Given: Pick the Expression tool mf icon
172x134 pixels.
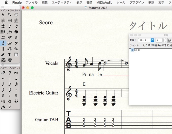Looking at the screenshot, I should click(10, 37).
